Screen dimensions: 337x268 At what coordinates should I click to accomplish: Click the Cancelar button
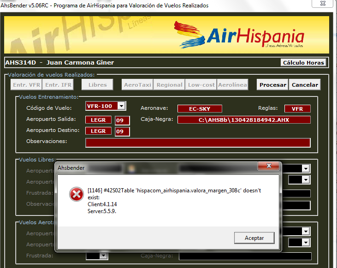(305, 85)
